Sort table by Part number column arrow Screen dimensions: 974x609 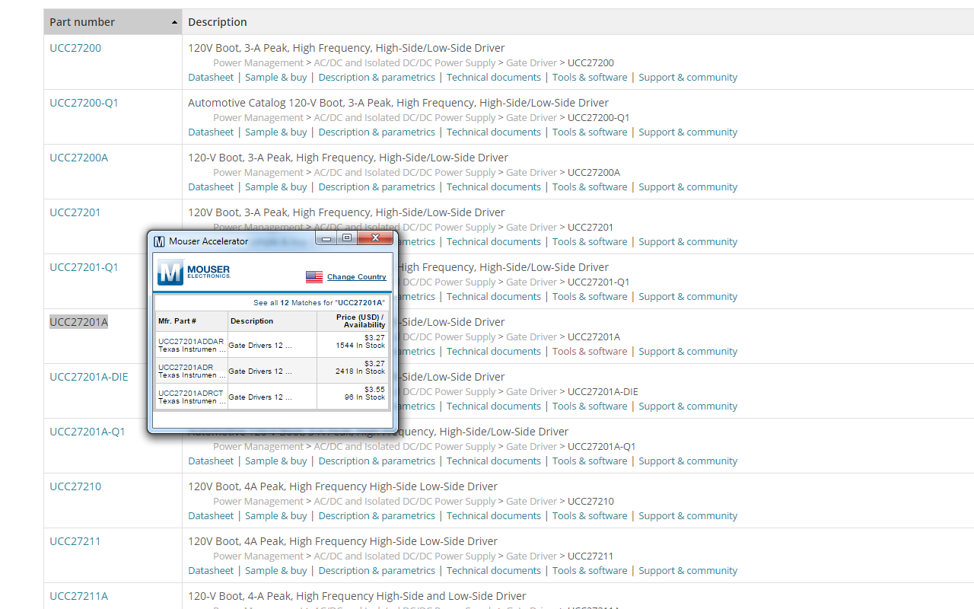point(174,23)
